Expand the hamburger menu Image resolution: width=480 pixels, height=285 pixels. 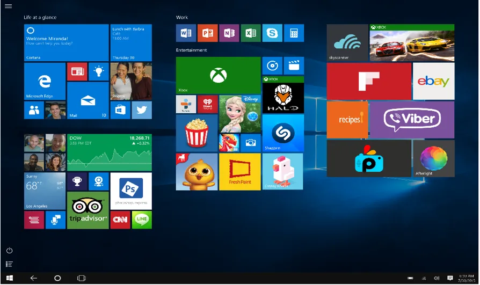tap(9, 6)
